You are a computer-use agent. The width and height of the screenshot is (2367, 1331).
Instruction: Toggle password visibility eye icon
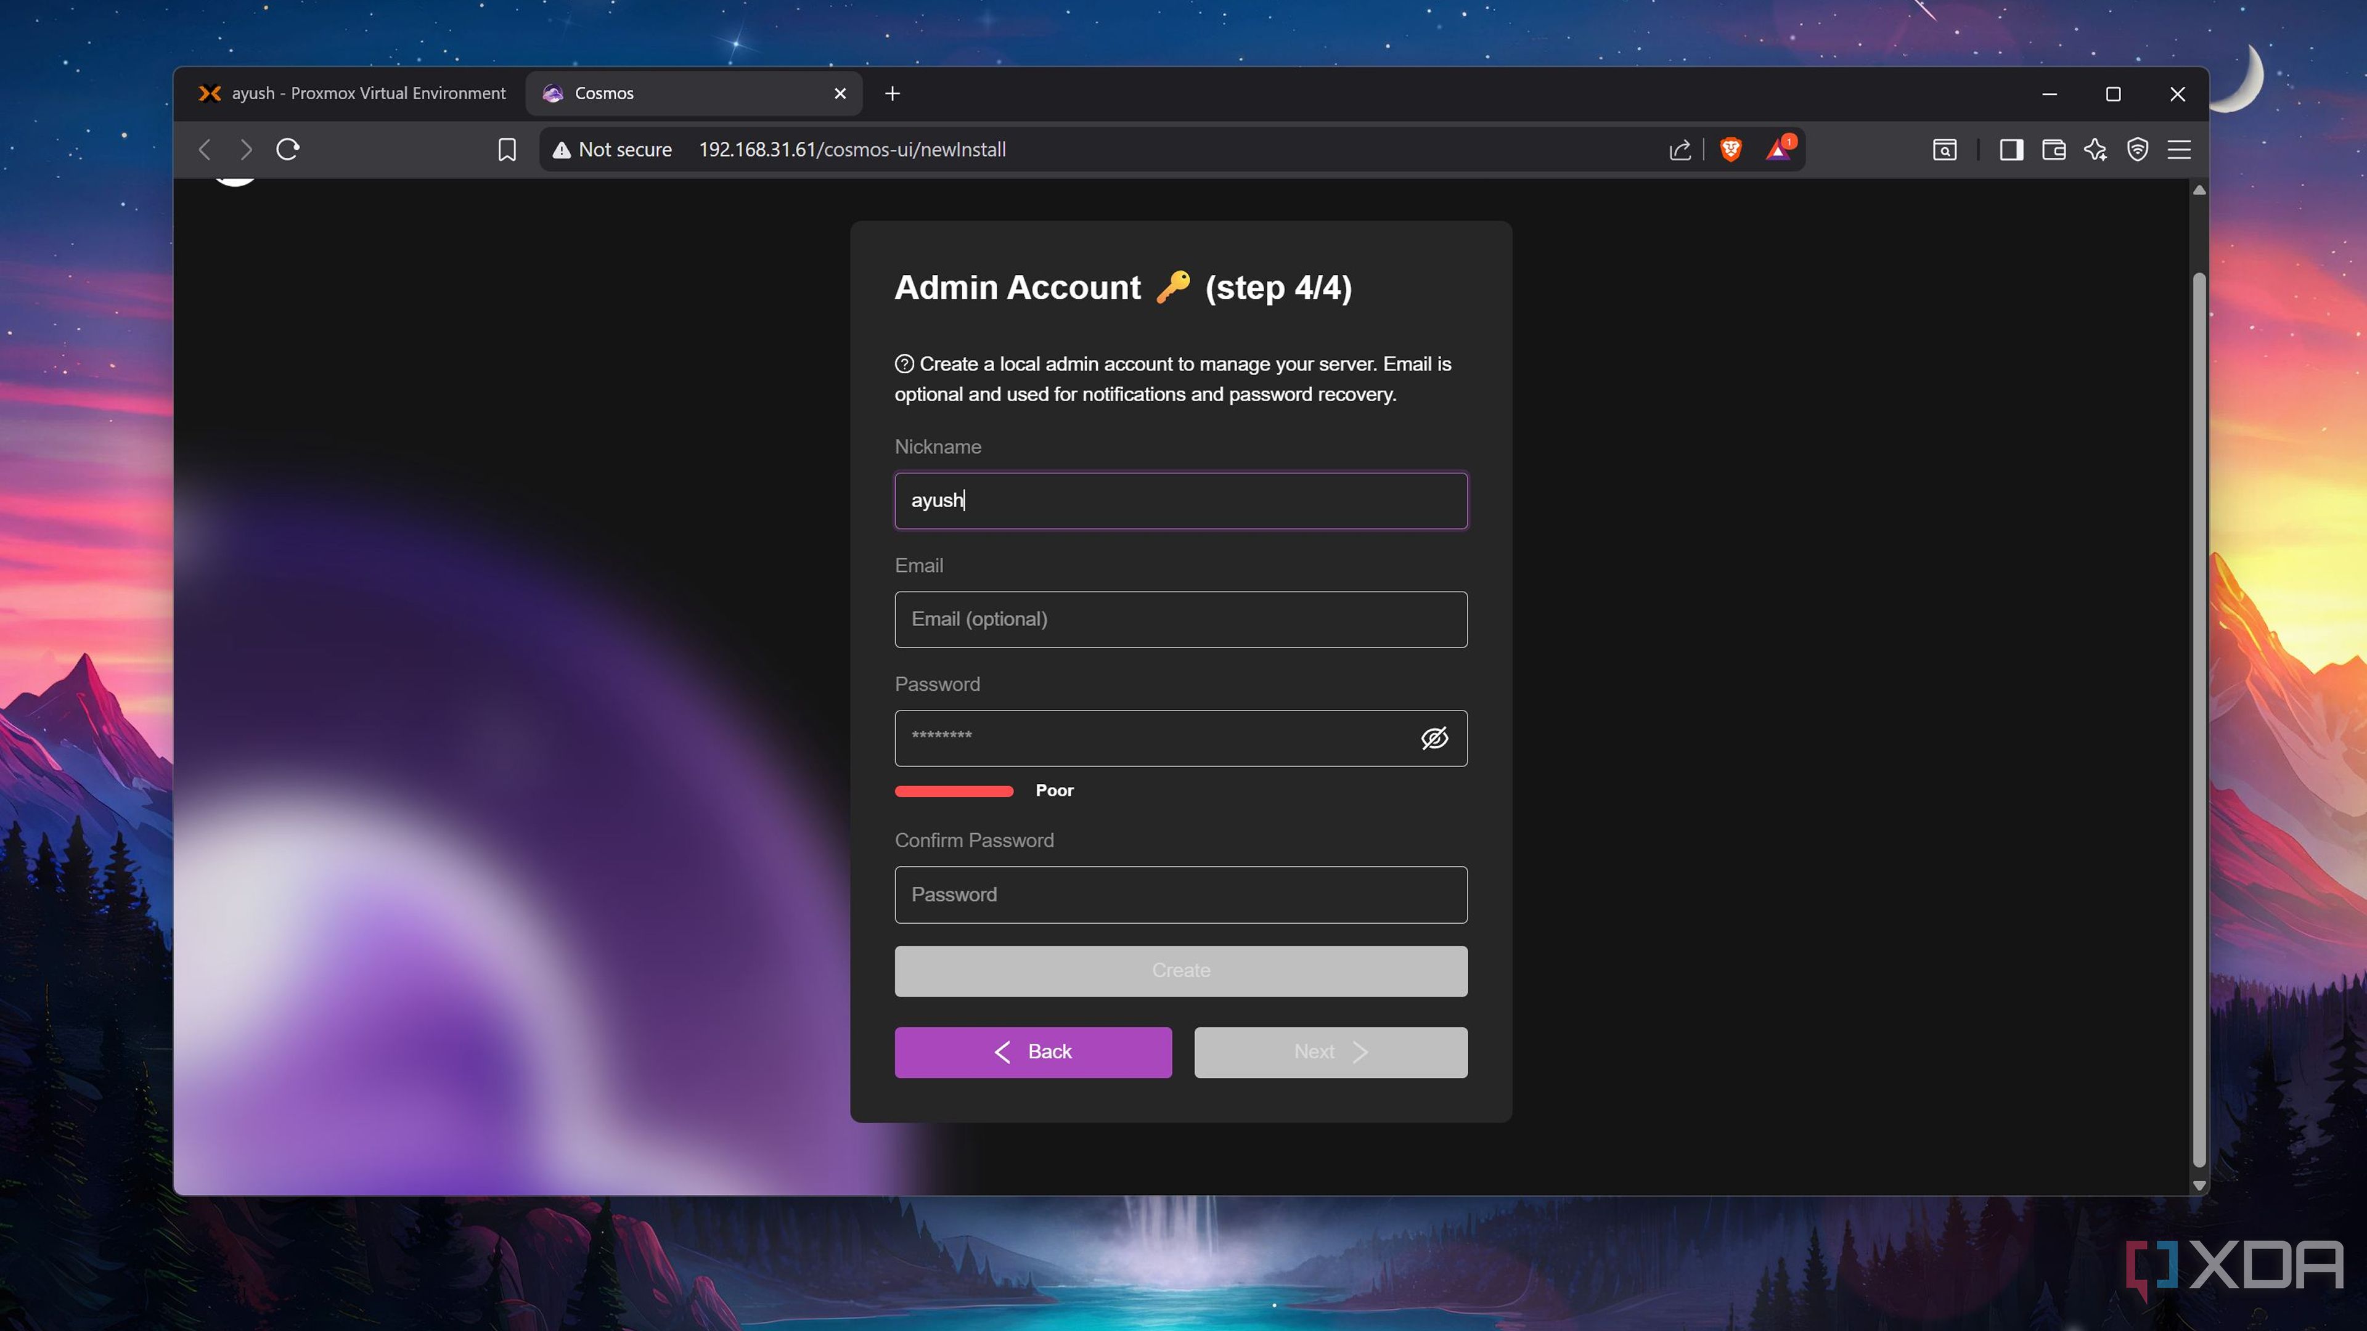click(1433, 738)
